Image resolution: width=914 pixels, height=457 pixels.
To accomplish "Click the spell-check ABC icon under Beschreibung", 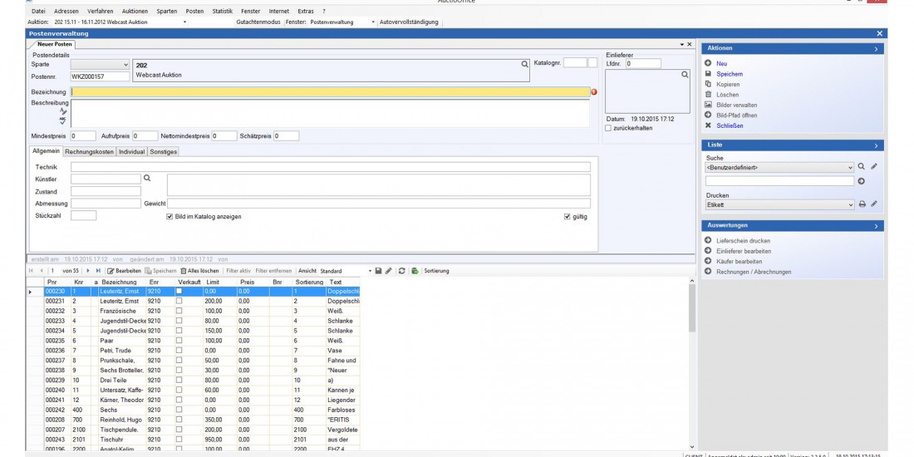I will coord(63,120).
